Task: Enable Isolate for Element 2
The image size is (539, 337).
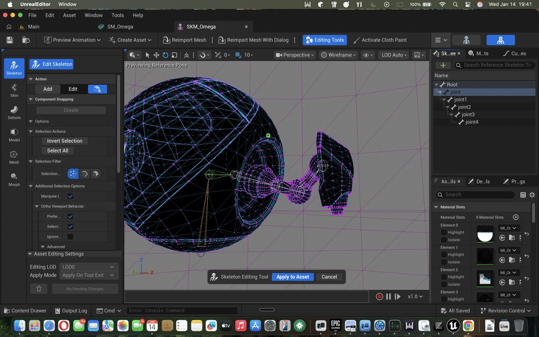Action: point(444,284)
